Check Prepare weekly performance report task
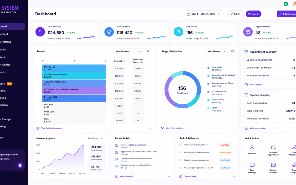 pos(180,168)
